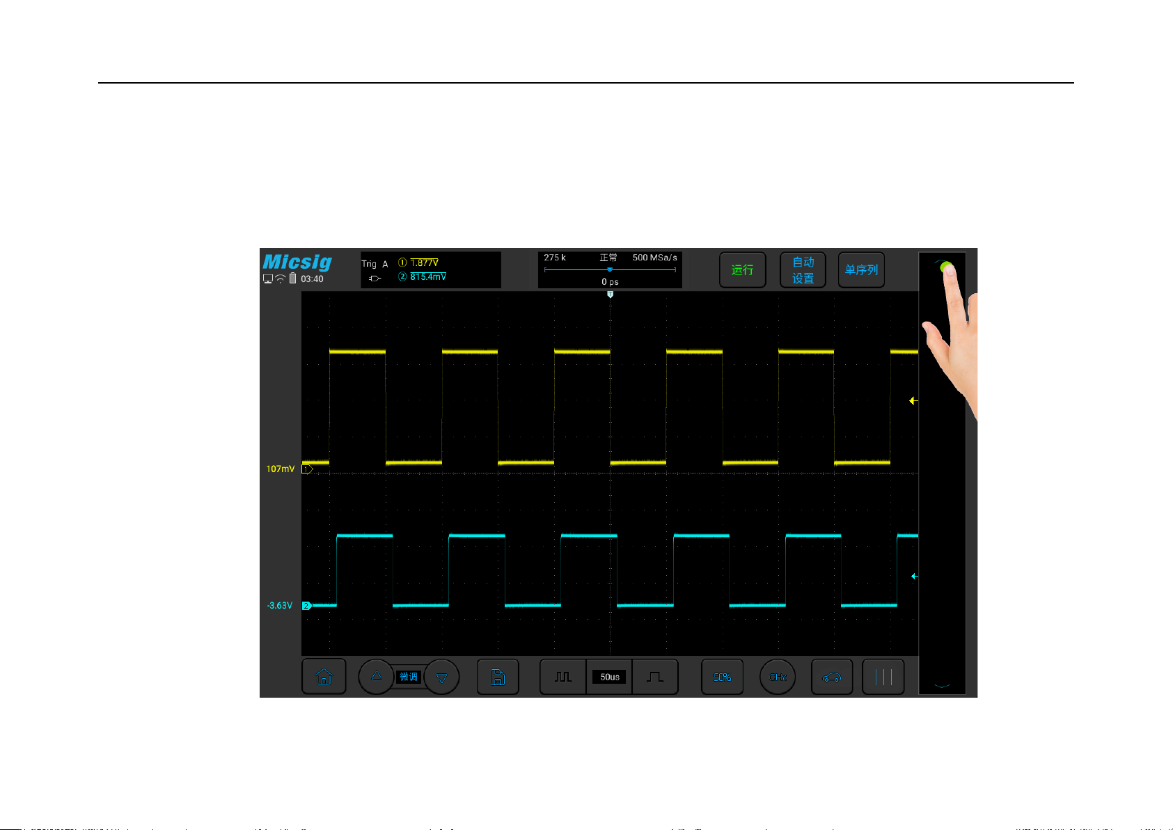Click the fine-tune down arrow
This screenshot has width=1173, height=830.
point(441,678)
